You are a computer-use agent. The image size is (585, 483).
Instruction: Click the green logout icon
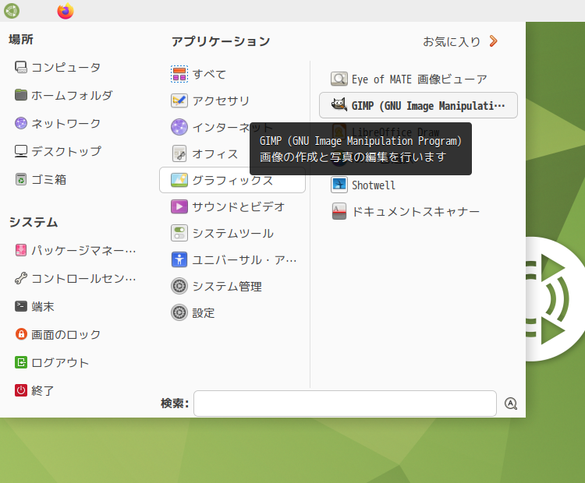click(x=21, y=362)
